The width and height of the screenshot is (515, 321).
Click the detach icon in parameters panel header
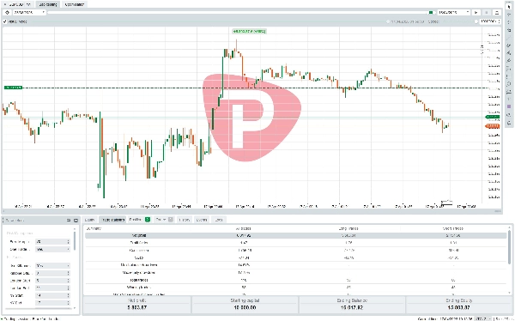pos(69,220)
